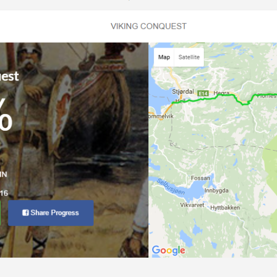Click the VIKING CONQUEST heading
The height and width of the screenshot is (277, 277).
click(148, 26)
